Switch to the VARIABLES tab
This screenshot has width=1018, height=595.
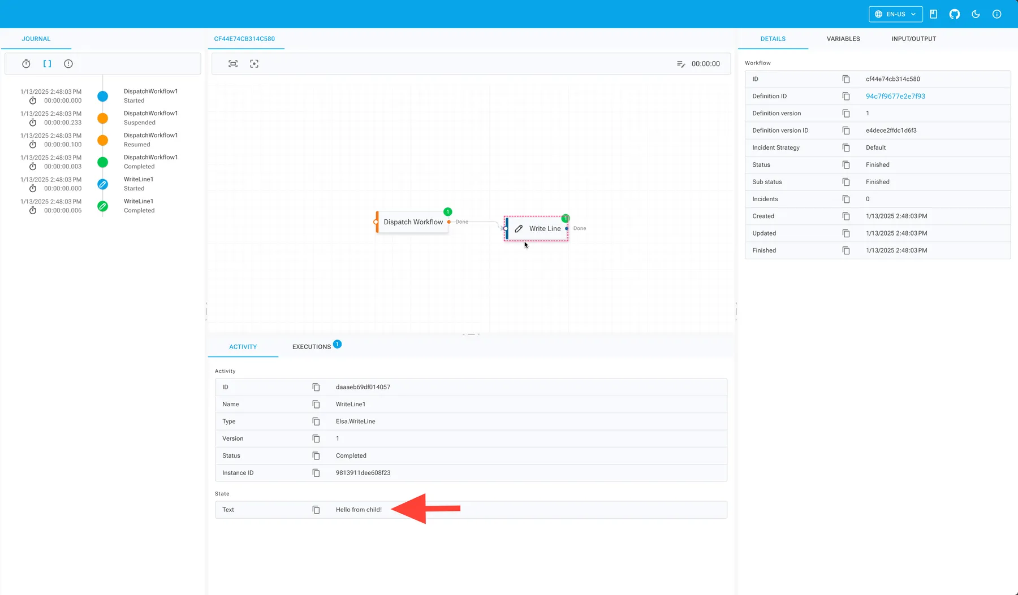pyautogui.click(x=843, y=38)
